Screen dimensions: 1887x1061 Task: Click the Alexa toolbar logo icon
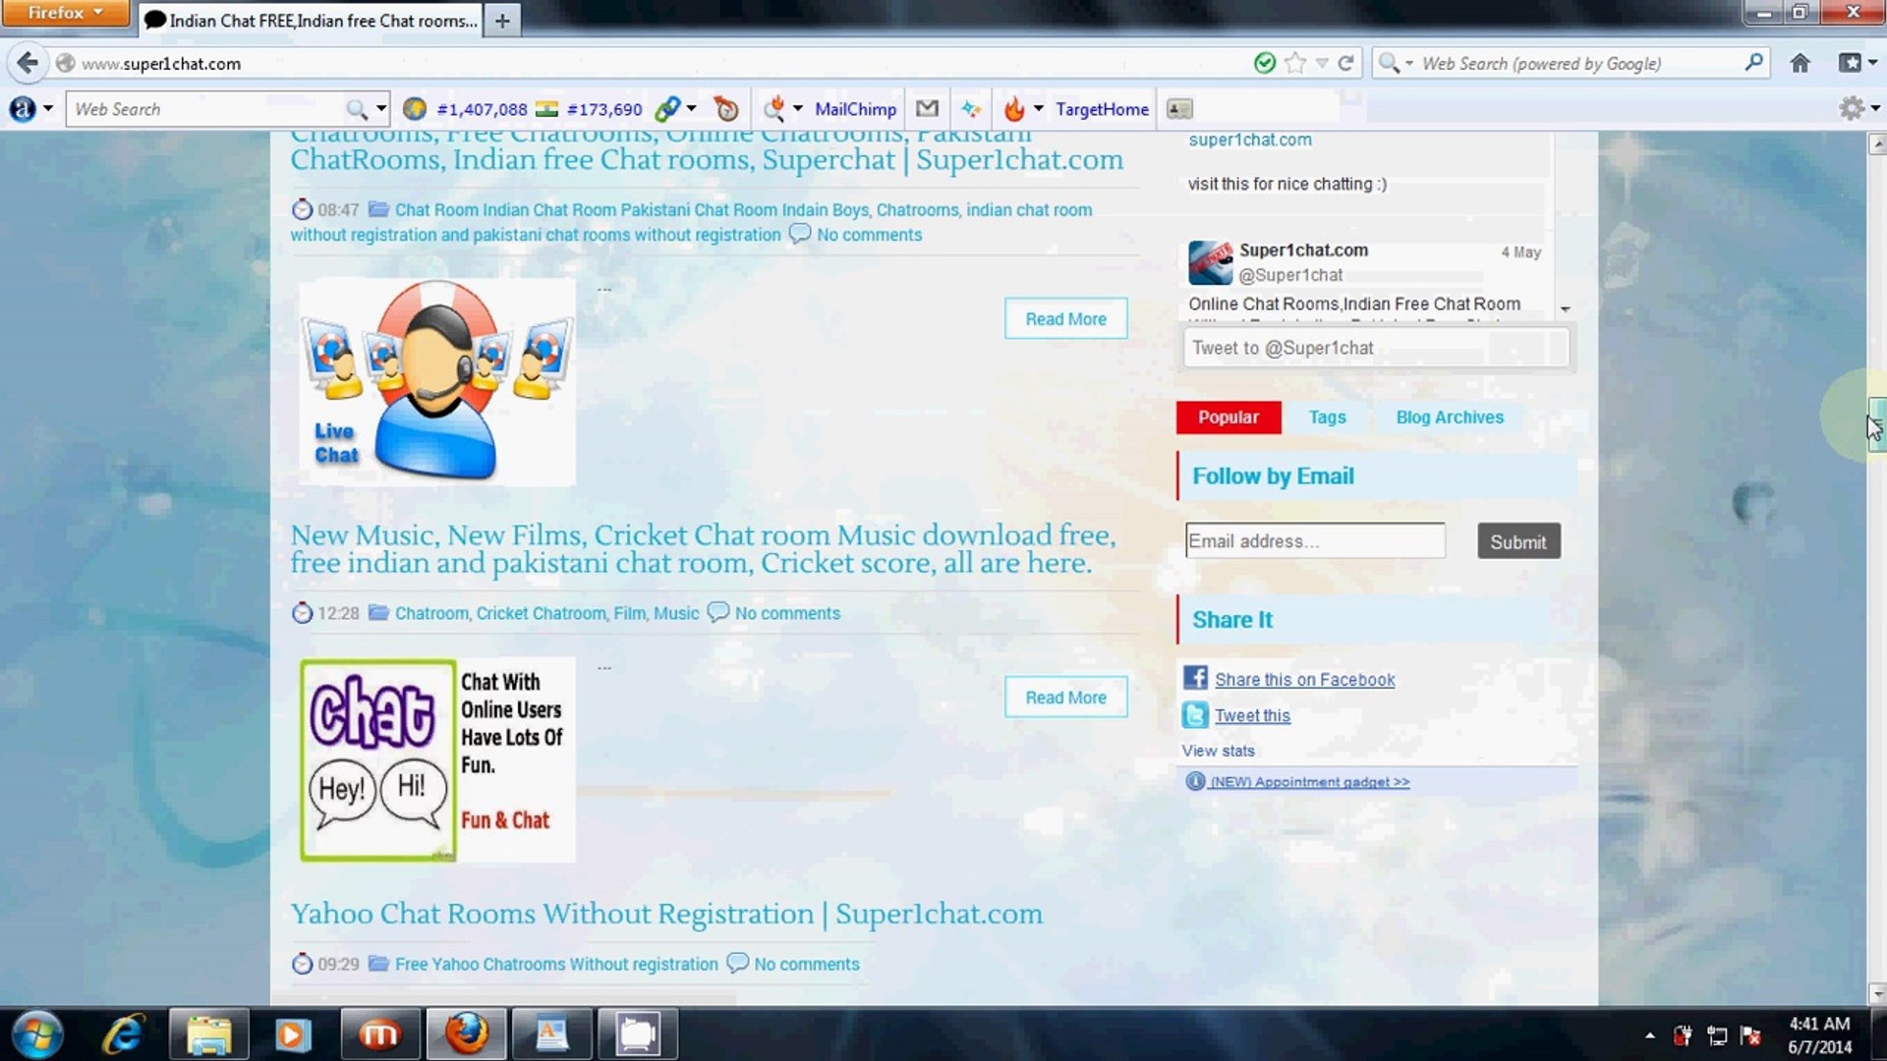click(x=23, y=109)
